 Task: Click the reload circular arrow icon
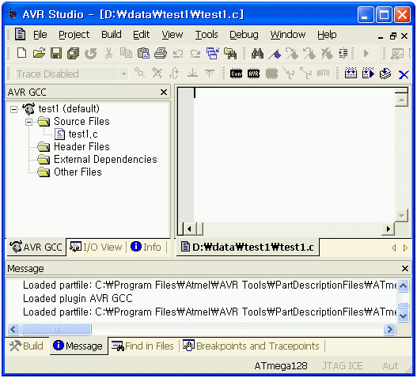coord(91,54)
